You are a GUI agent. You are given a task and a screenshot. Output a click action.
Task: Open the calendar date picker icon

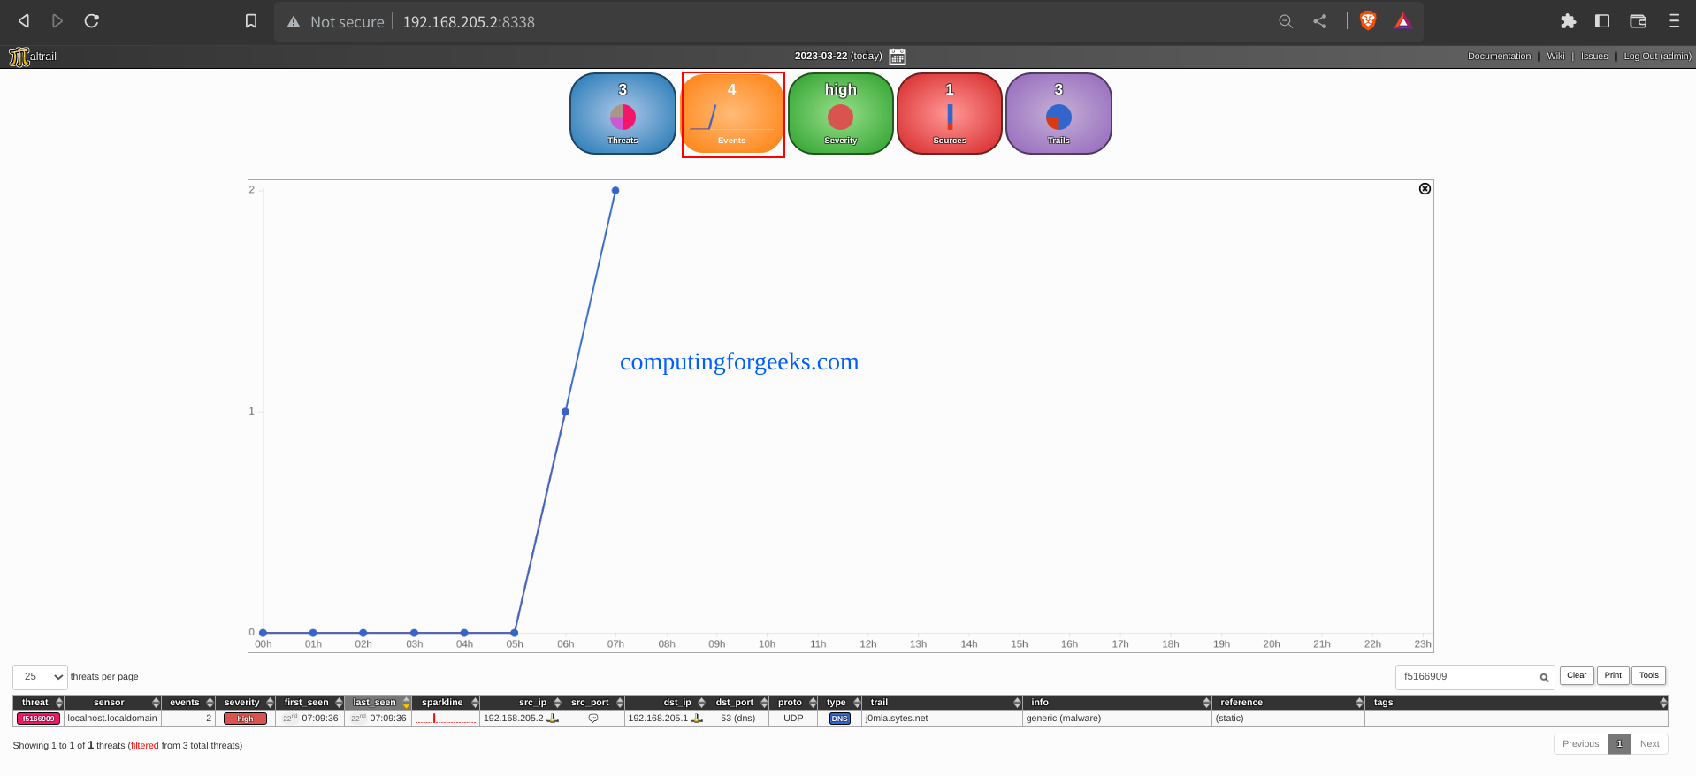click(x=897, y=57)
